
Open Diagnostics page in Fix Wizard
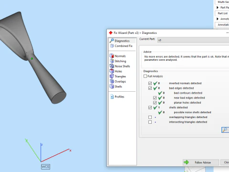(x=122, y=41)
